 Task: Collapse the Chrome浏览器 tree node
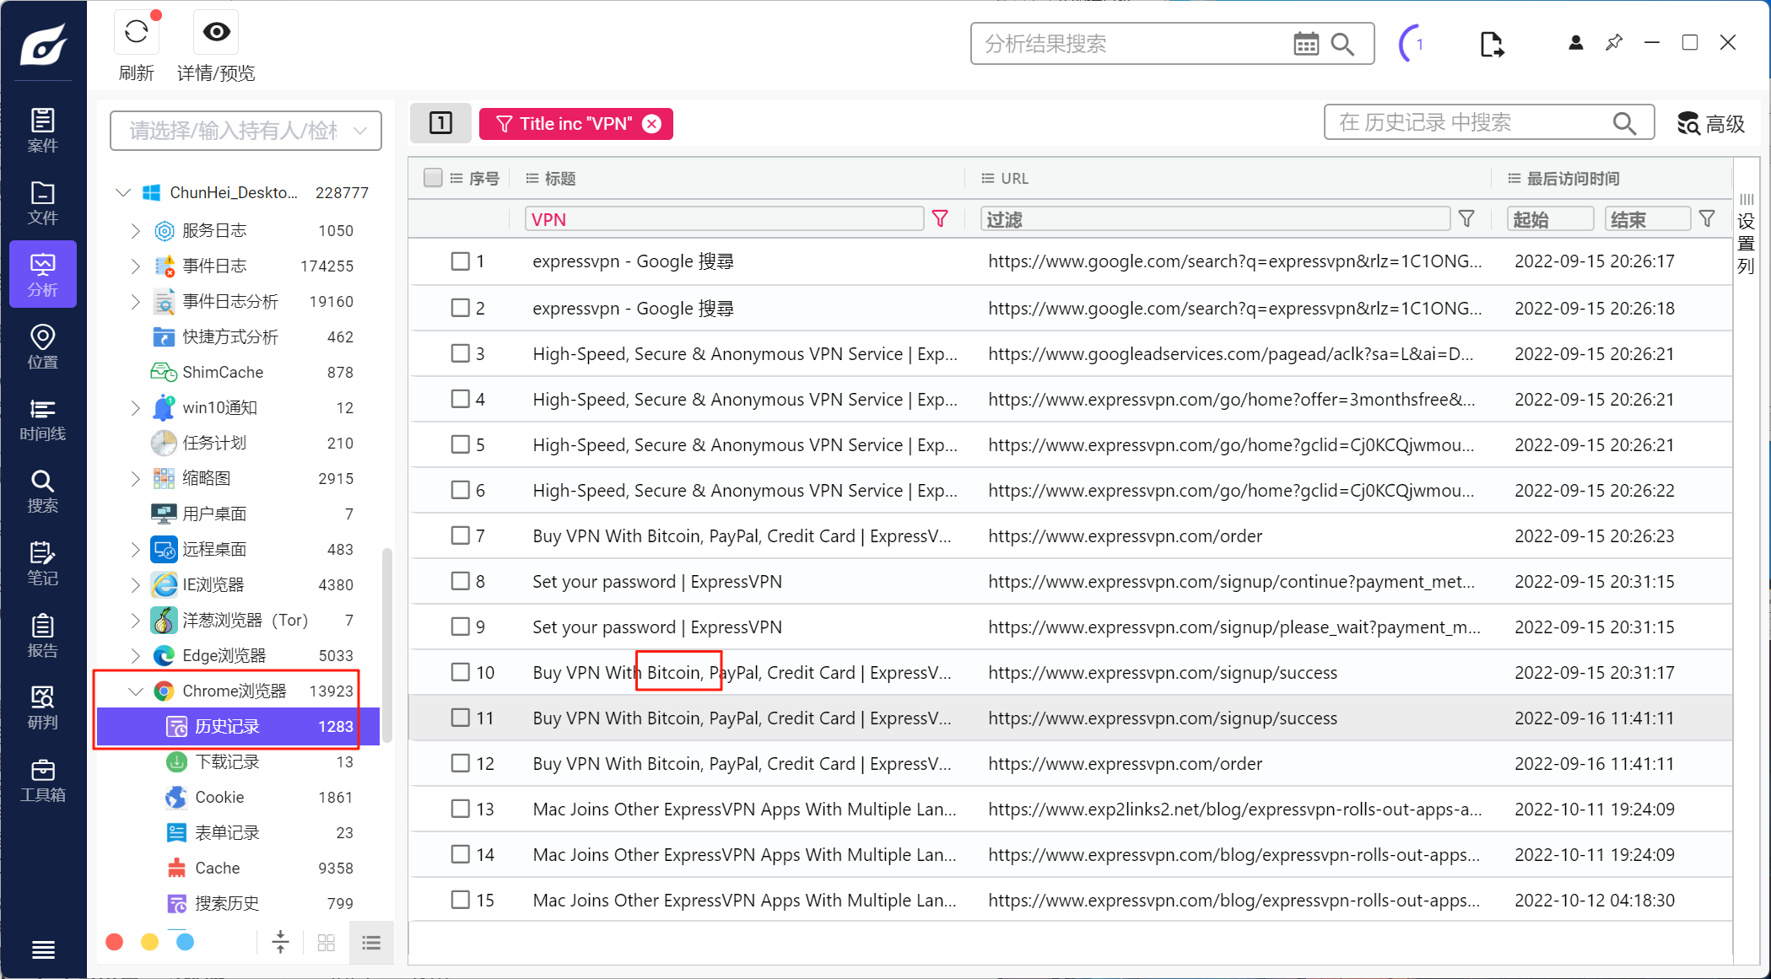tap(135, 691)
